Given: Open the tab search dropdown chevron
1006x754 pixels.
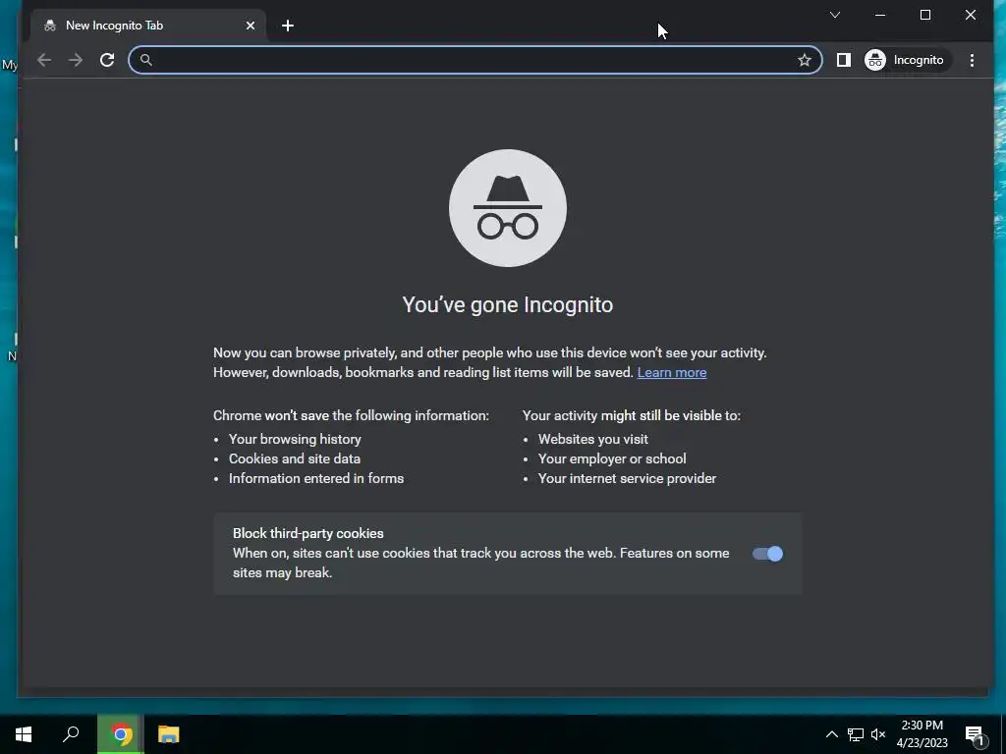Looking at the screenshot, I should coord(835,15).
